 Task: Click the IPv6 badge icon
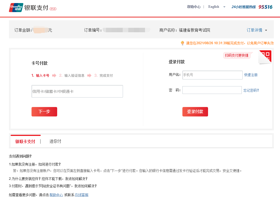[53, 9]
